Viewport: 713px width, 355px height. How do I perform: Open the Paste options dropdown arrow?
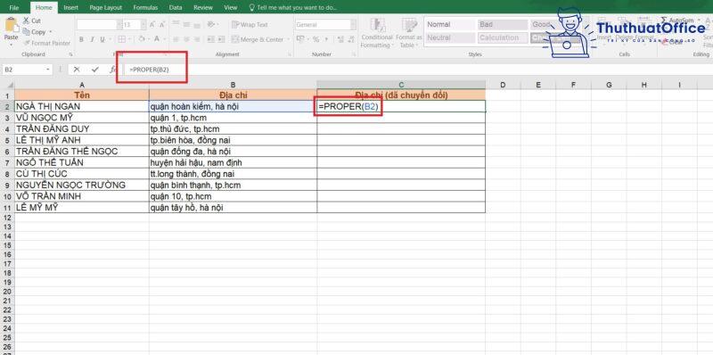click(x=12, y=45)
